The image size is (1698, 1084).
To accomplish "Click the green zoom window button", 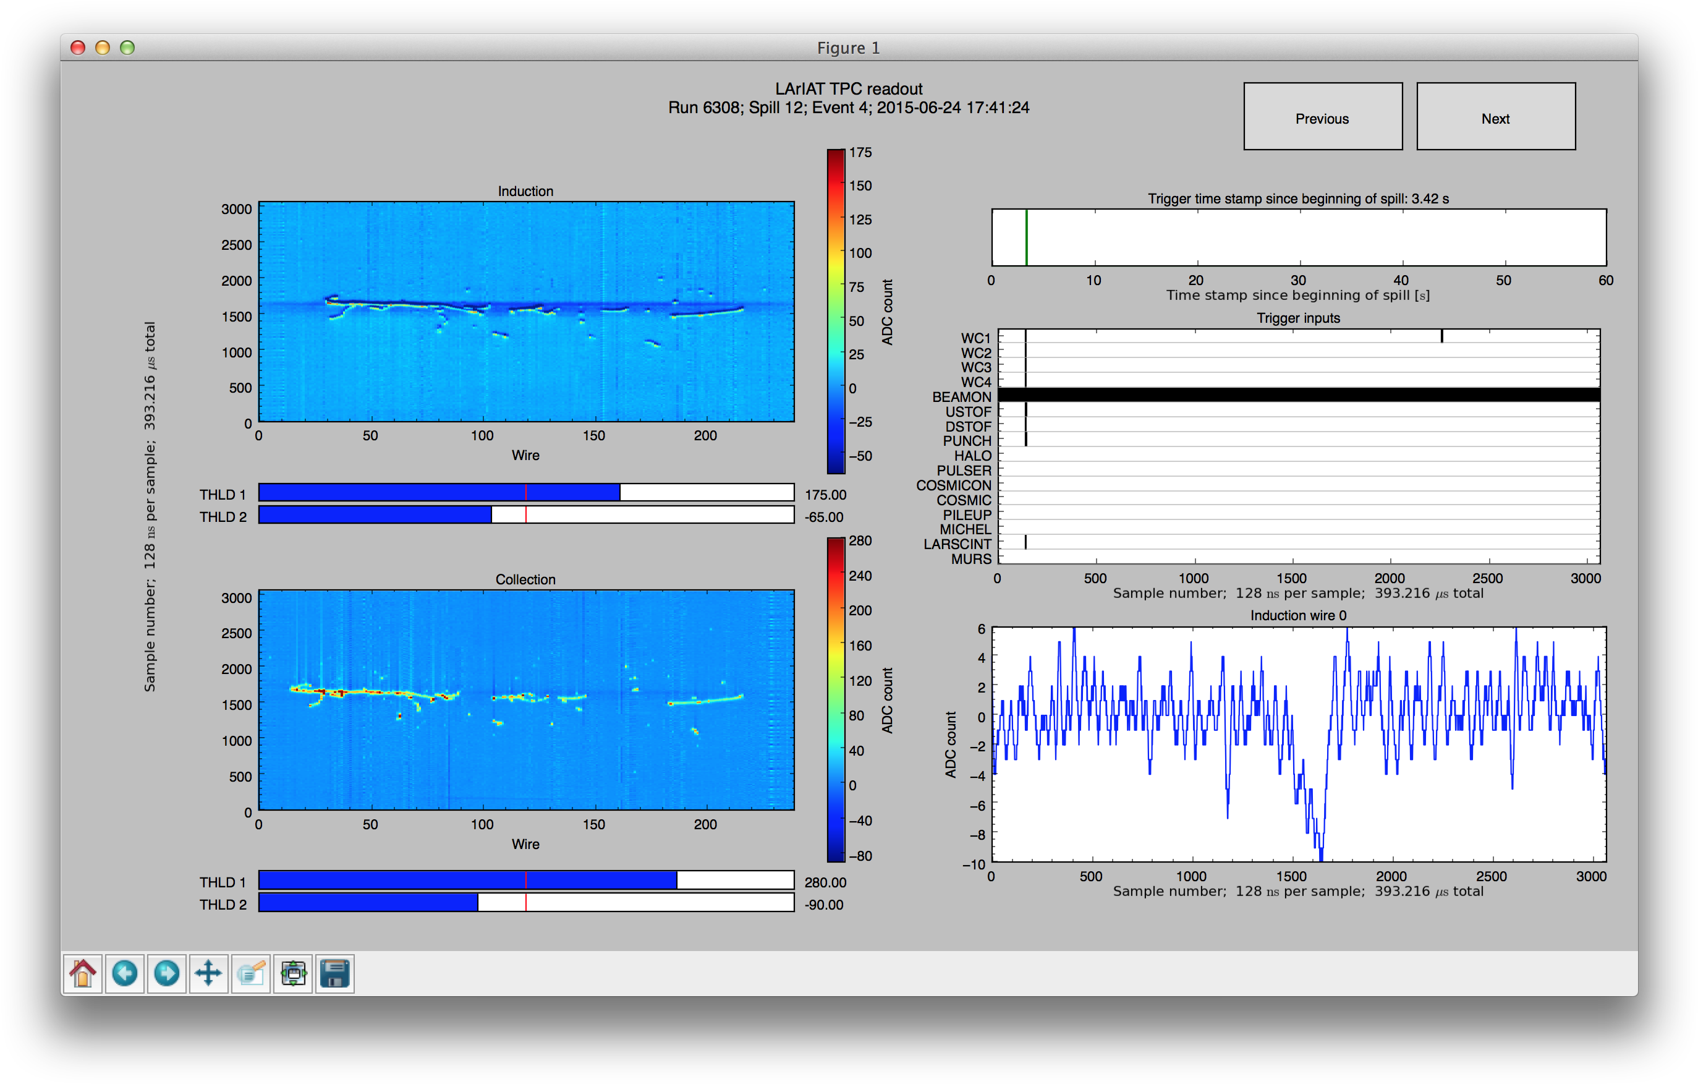I will [127, 47].
